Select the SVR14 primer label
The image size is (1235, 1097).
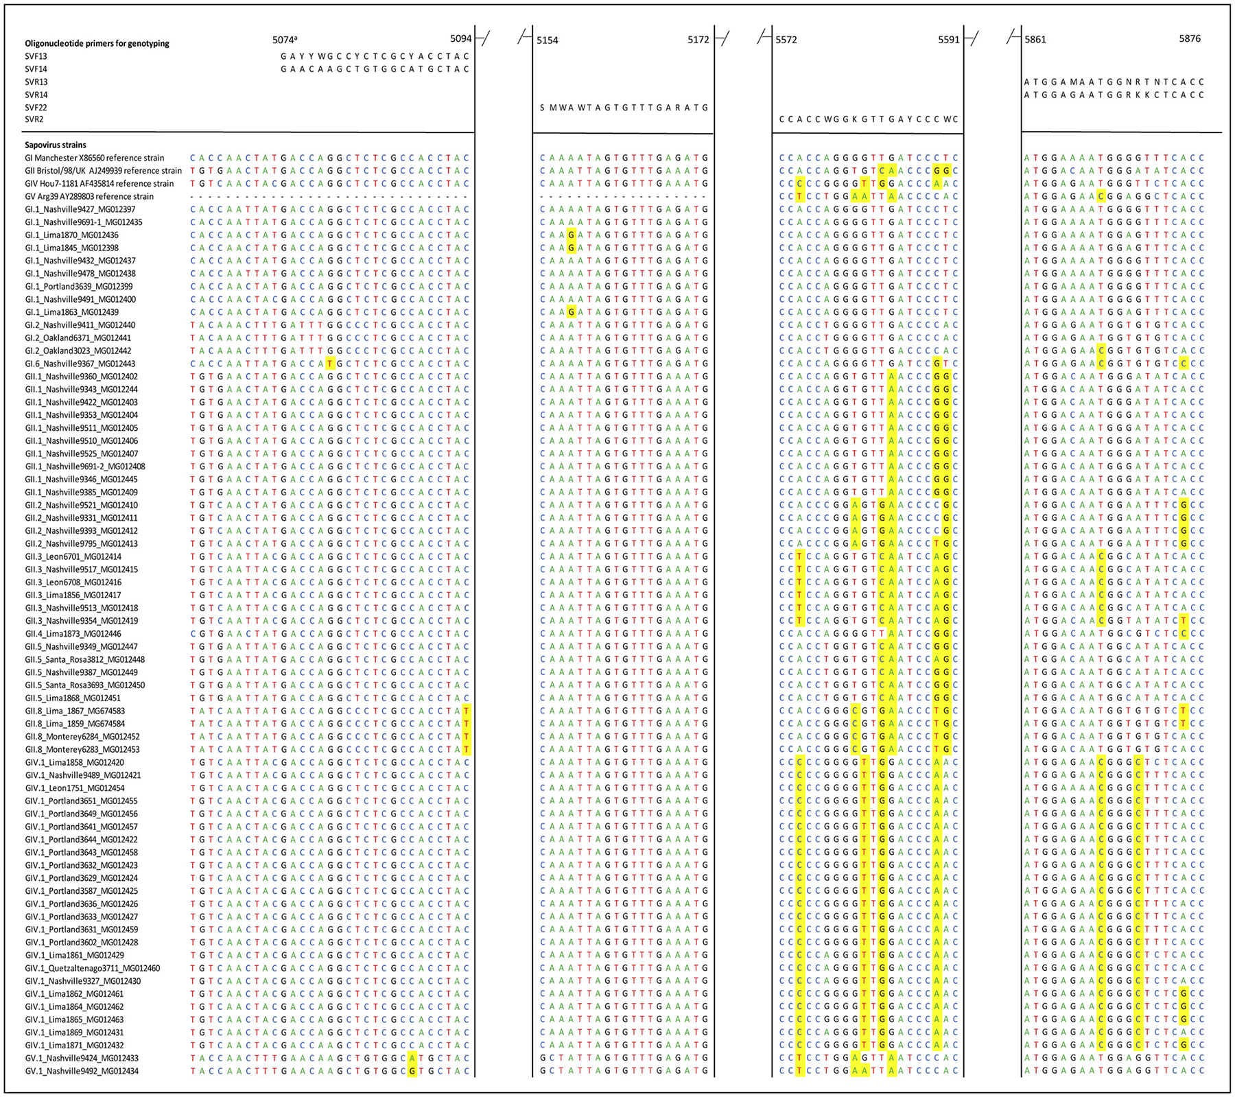[x=36, y=95]
